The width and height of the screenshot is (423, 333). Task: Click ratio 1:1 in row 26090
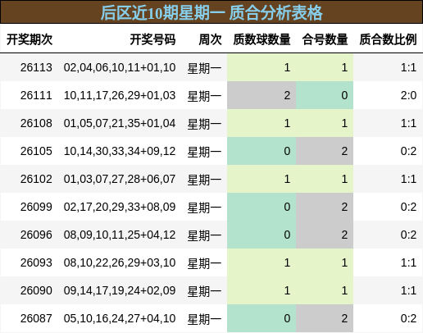point(408,290)
